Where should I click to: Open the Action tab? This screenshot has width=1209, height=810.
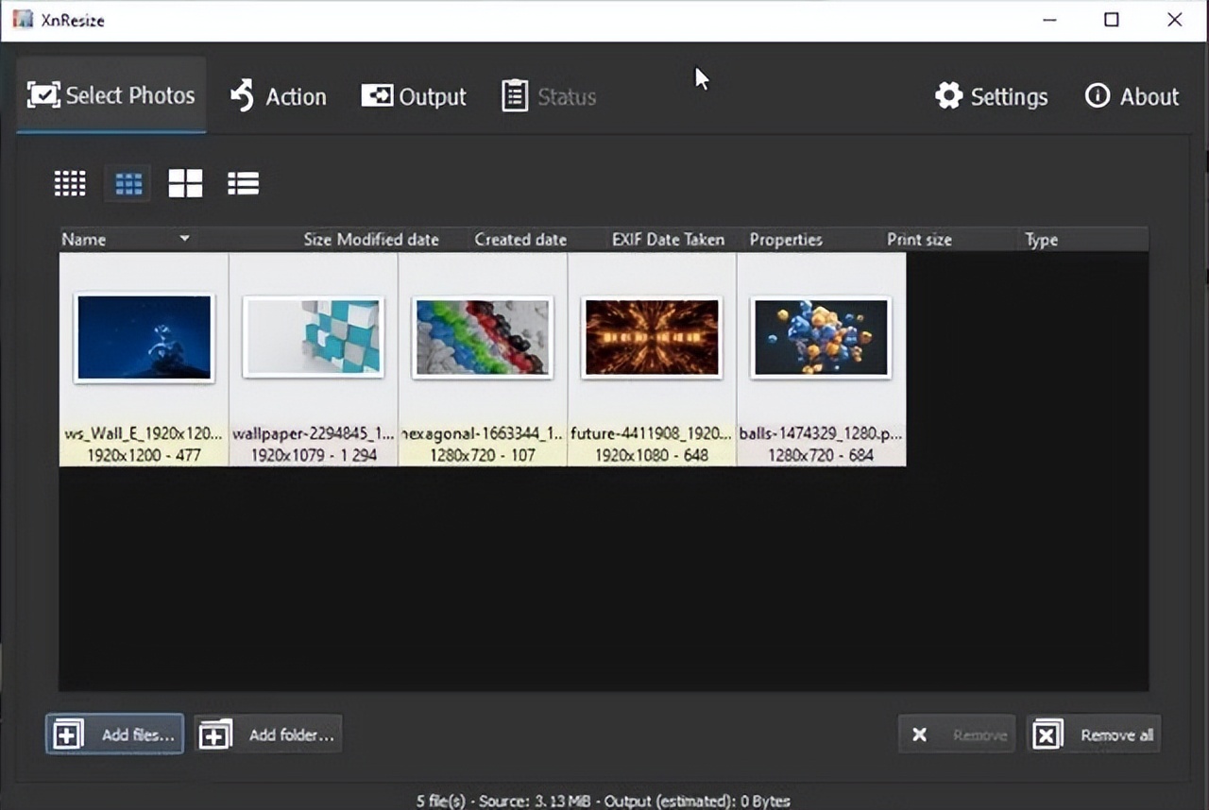(279, 96)
